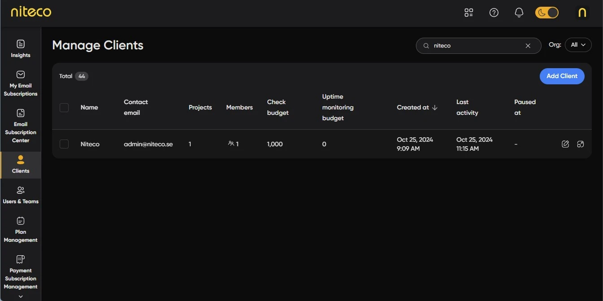Click the Paused at column header
Viewport: 603px width, 301px height.
pyautogui.click(x=525, y=108)
